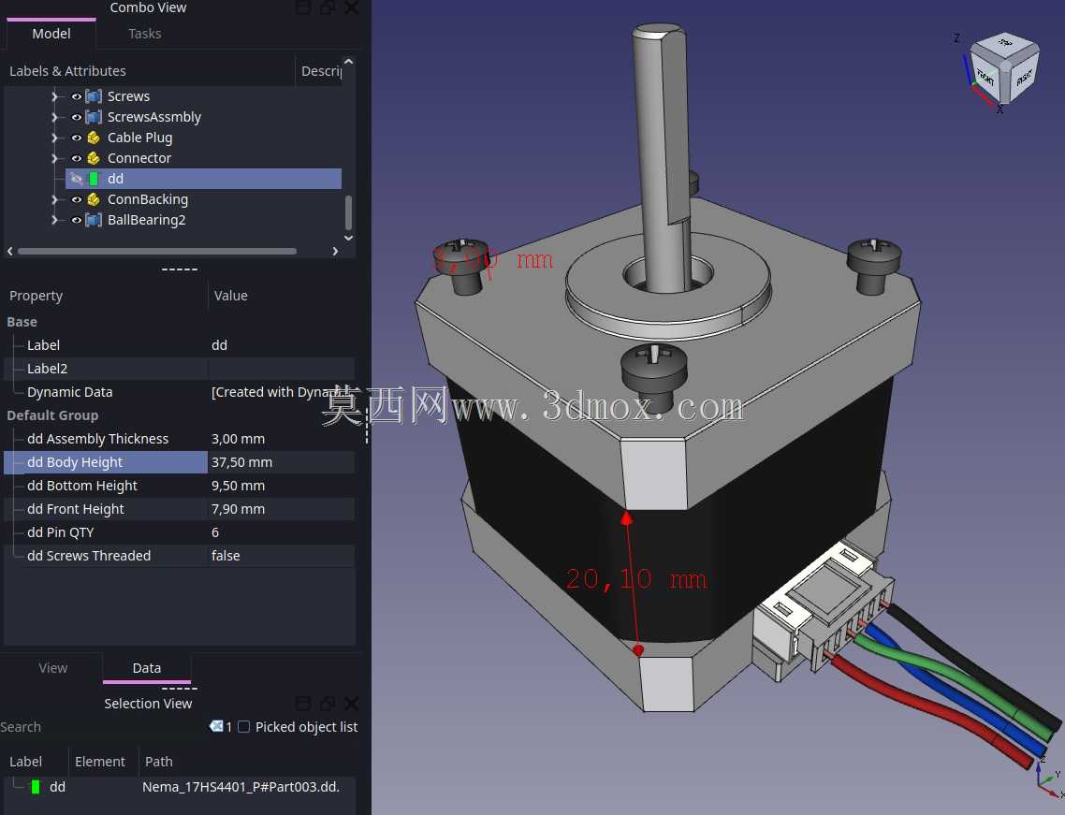The width and height of the screenshot is (1065, 815).
Task: Click the navigation cube top face
Action: click(x=1006, y=43)
